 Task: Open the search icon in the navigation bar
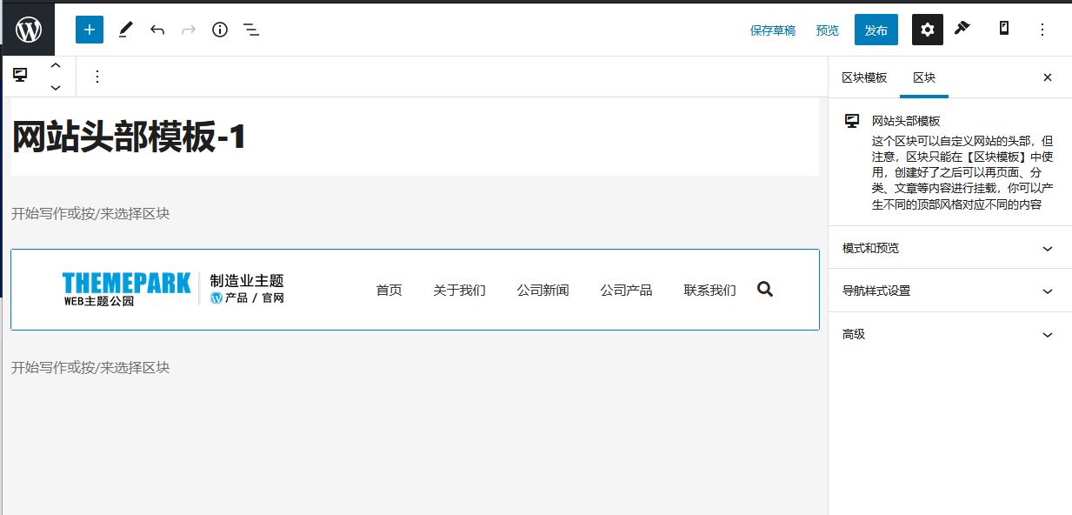point(764,288)
